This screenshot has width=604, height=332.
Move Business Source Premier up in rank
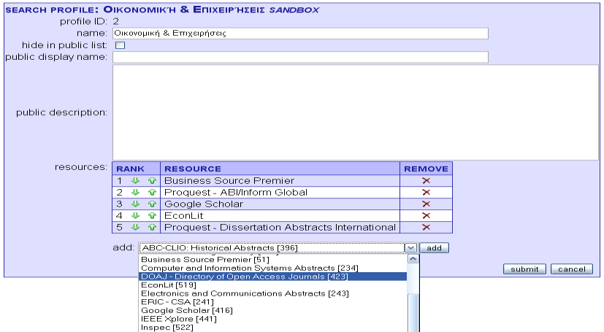coord(152,180)
